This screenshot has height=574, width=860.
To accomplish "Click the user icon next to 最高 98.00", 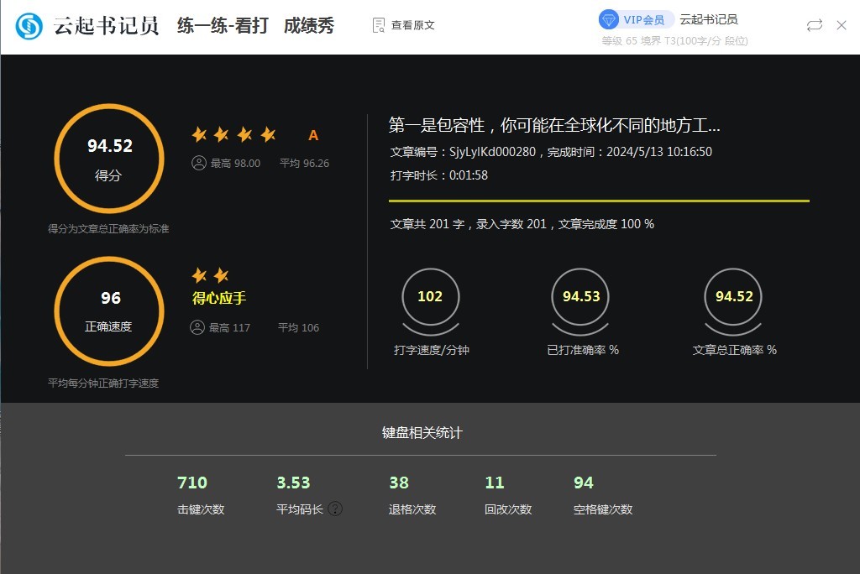I will 197,164.
